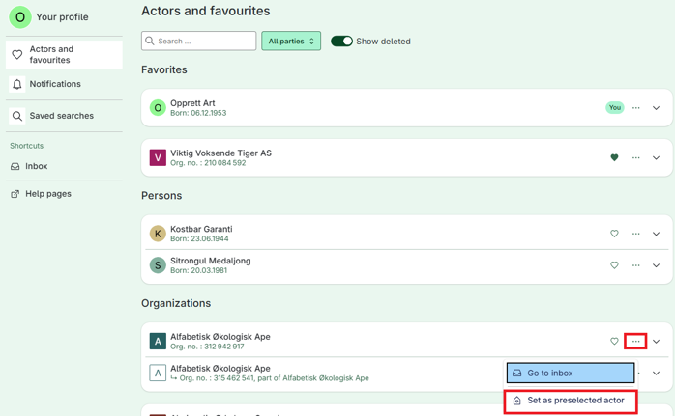Turn off the Show deleted switch
675x416 pixels.
[341, 41]
